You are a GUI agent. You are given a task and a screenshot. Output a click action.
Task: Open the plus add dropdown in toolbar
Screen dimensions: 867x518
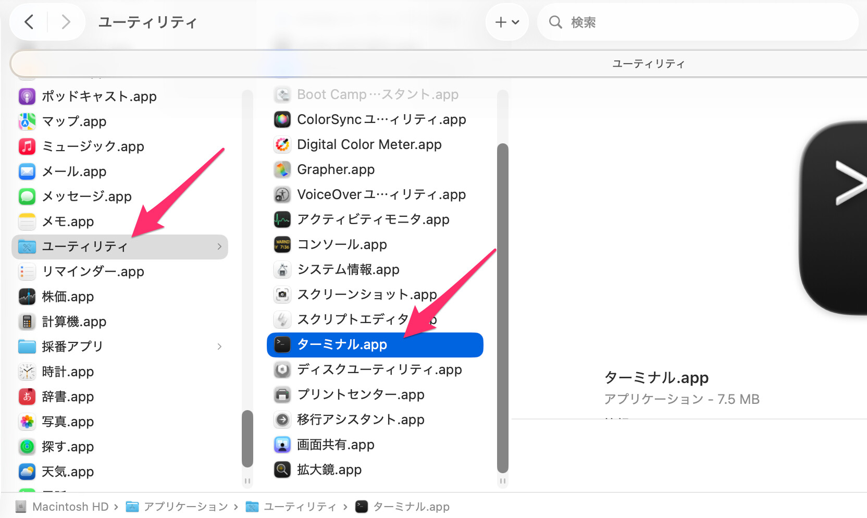tap(507, 22)
